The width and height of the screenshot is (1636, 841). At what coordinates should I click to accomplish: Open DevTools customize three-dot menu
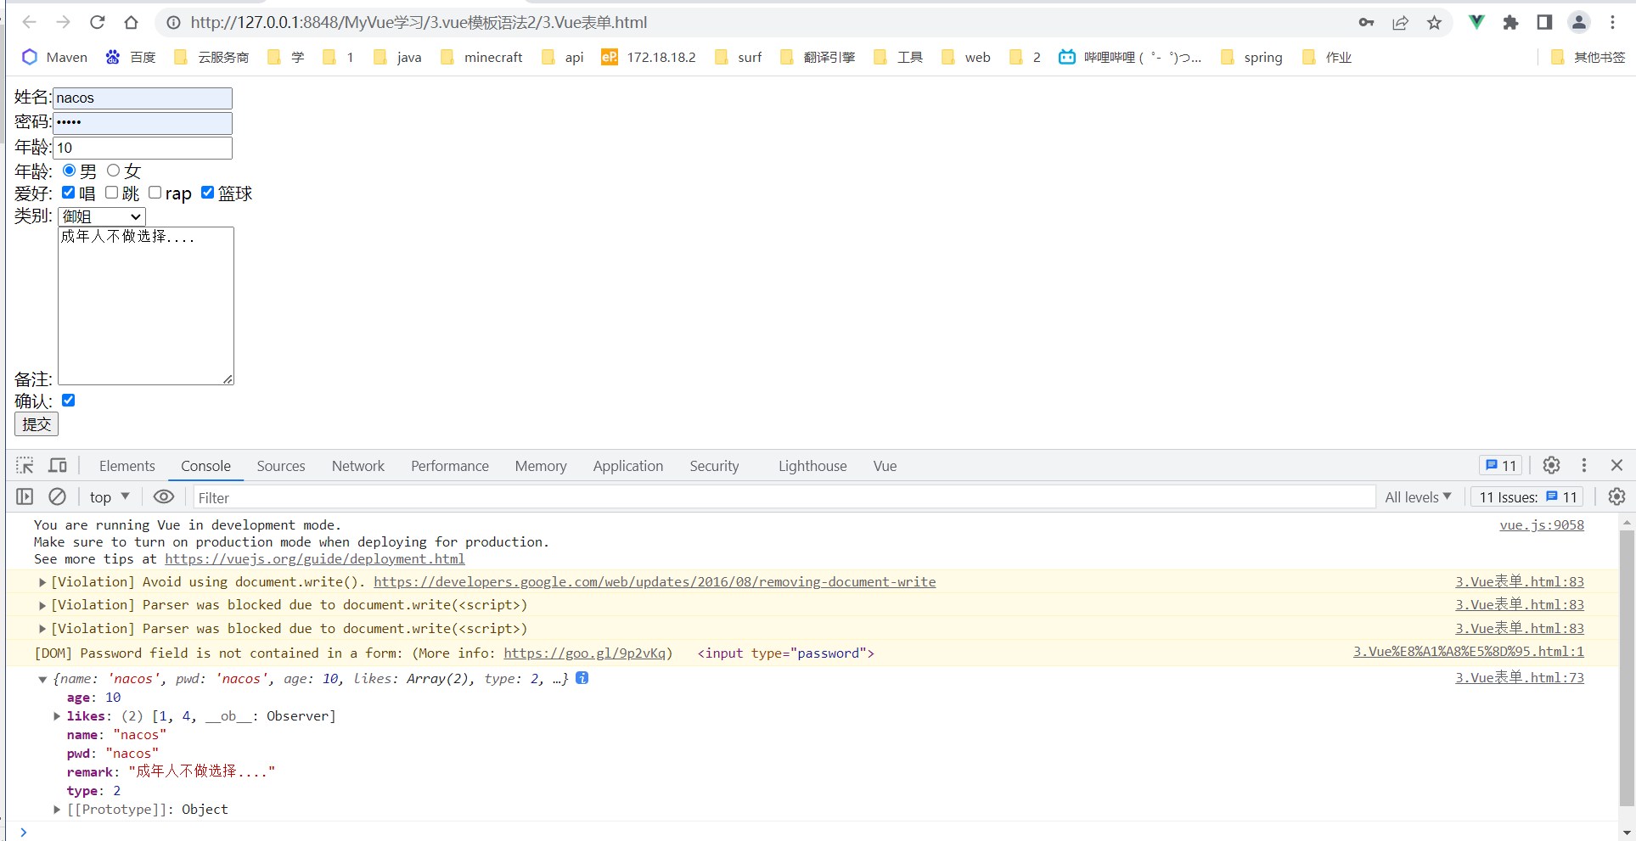pos(1584,465)
